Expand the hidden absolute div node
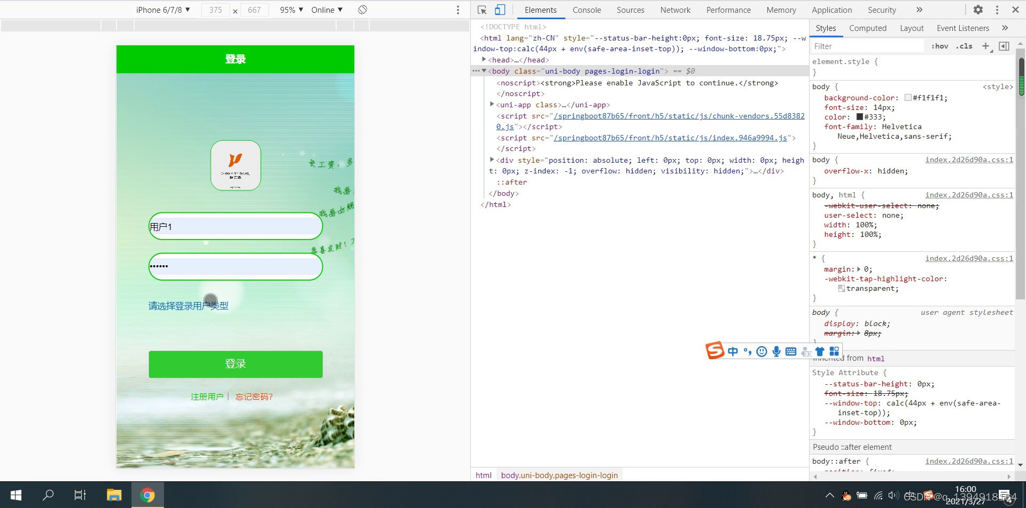 point(492,160)
